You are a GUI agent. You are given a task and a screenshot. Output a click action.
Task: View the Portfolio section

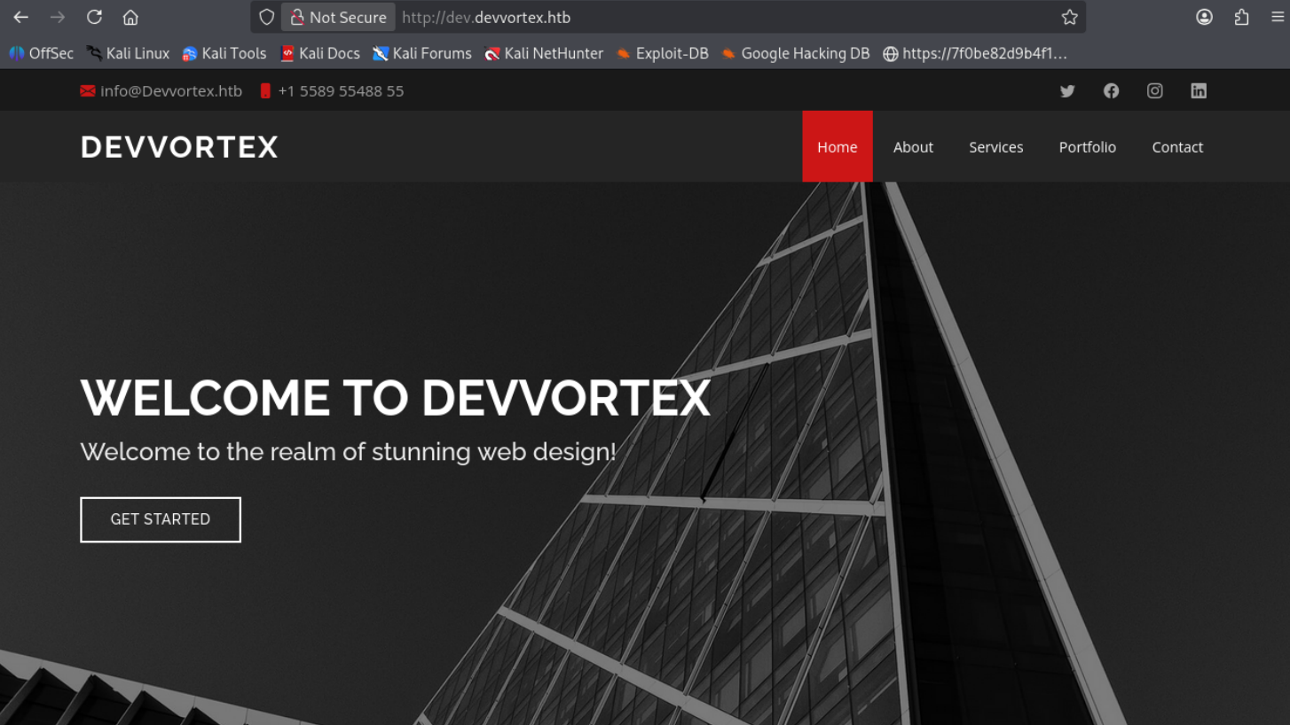pyautogui.click(x=1087, y=147)
